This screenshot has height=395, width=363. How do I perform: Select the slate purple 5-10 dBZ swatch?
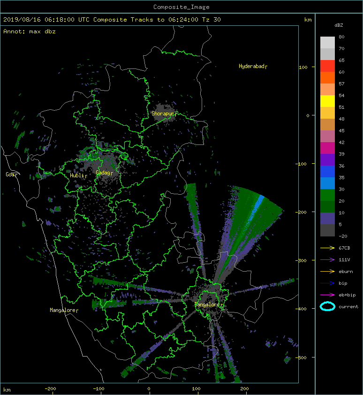(327, 219)
